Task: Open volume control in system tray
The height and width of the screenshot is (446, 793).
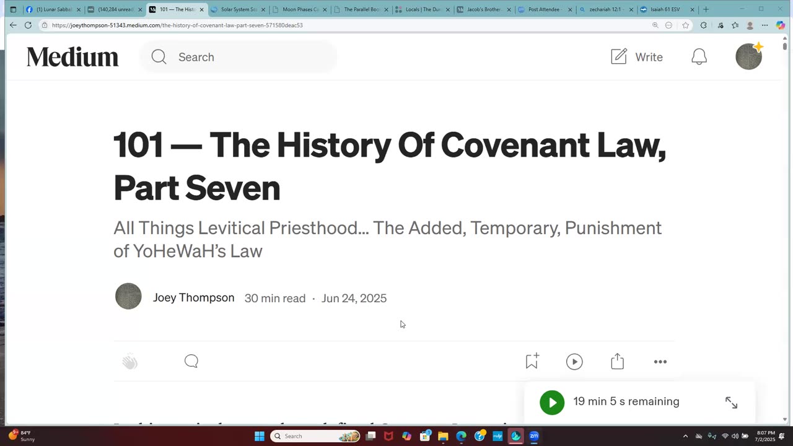Action: pyautogui.click(x=735, y=436)
